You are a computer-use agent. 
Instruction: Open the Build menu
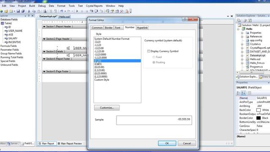click(32, 6)
